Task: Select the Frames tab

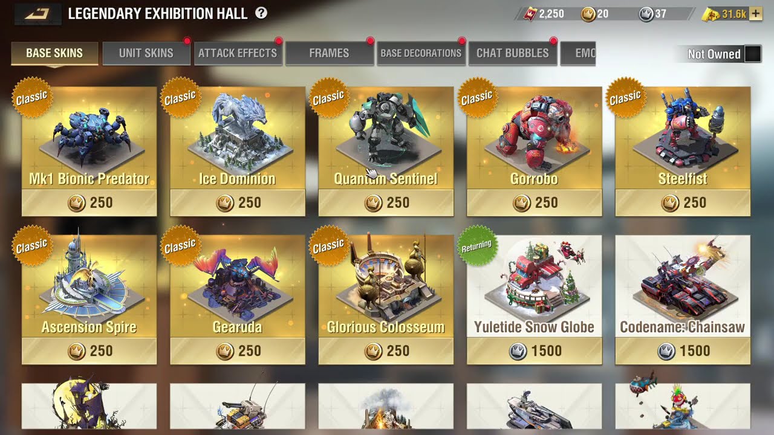Action: tap(329, 53)
